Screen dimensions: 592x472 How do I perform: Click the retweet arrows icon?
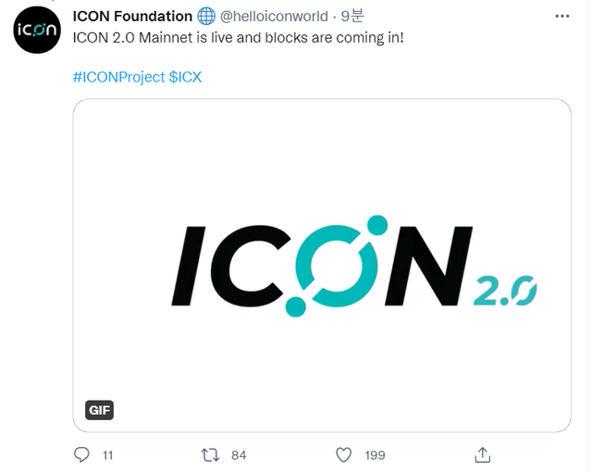click(x=211, y=454)
